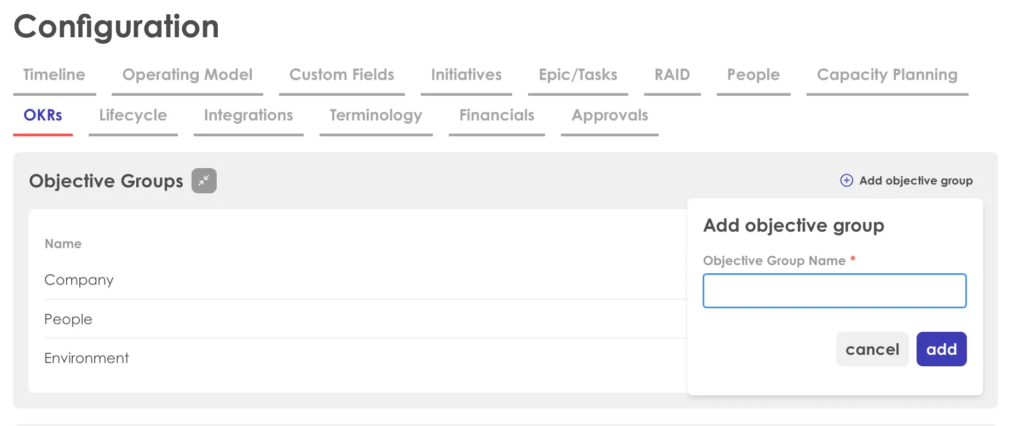The height and width of the screenshot is (426, 1020).
Task: Open the Financials tab
Action: coord(497,116)
